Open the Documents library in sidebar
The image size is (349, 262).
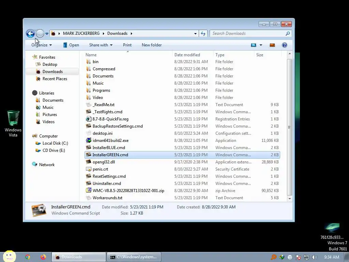click(x=53, y=100)
